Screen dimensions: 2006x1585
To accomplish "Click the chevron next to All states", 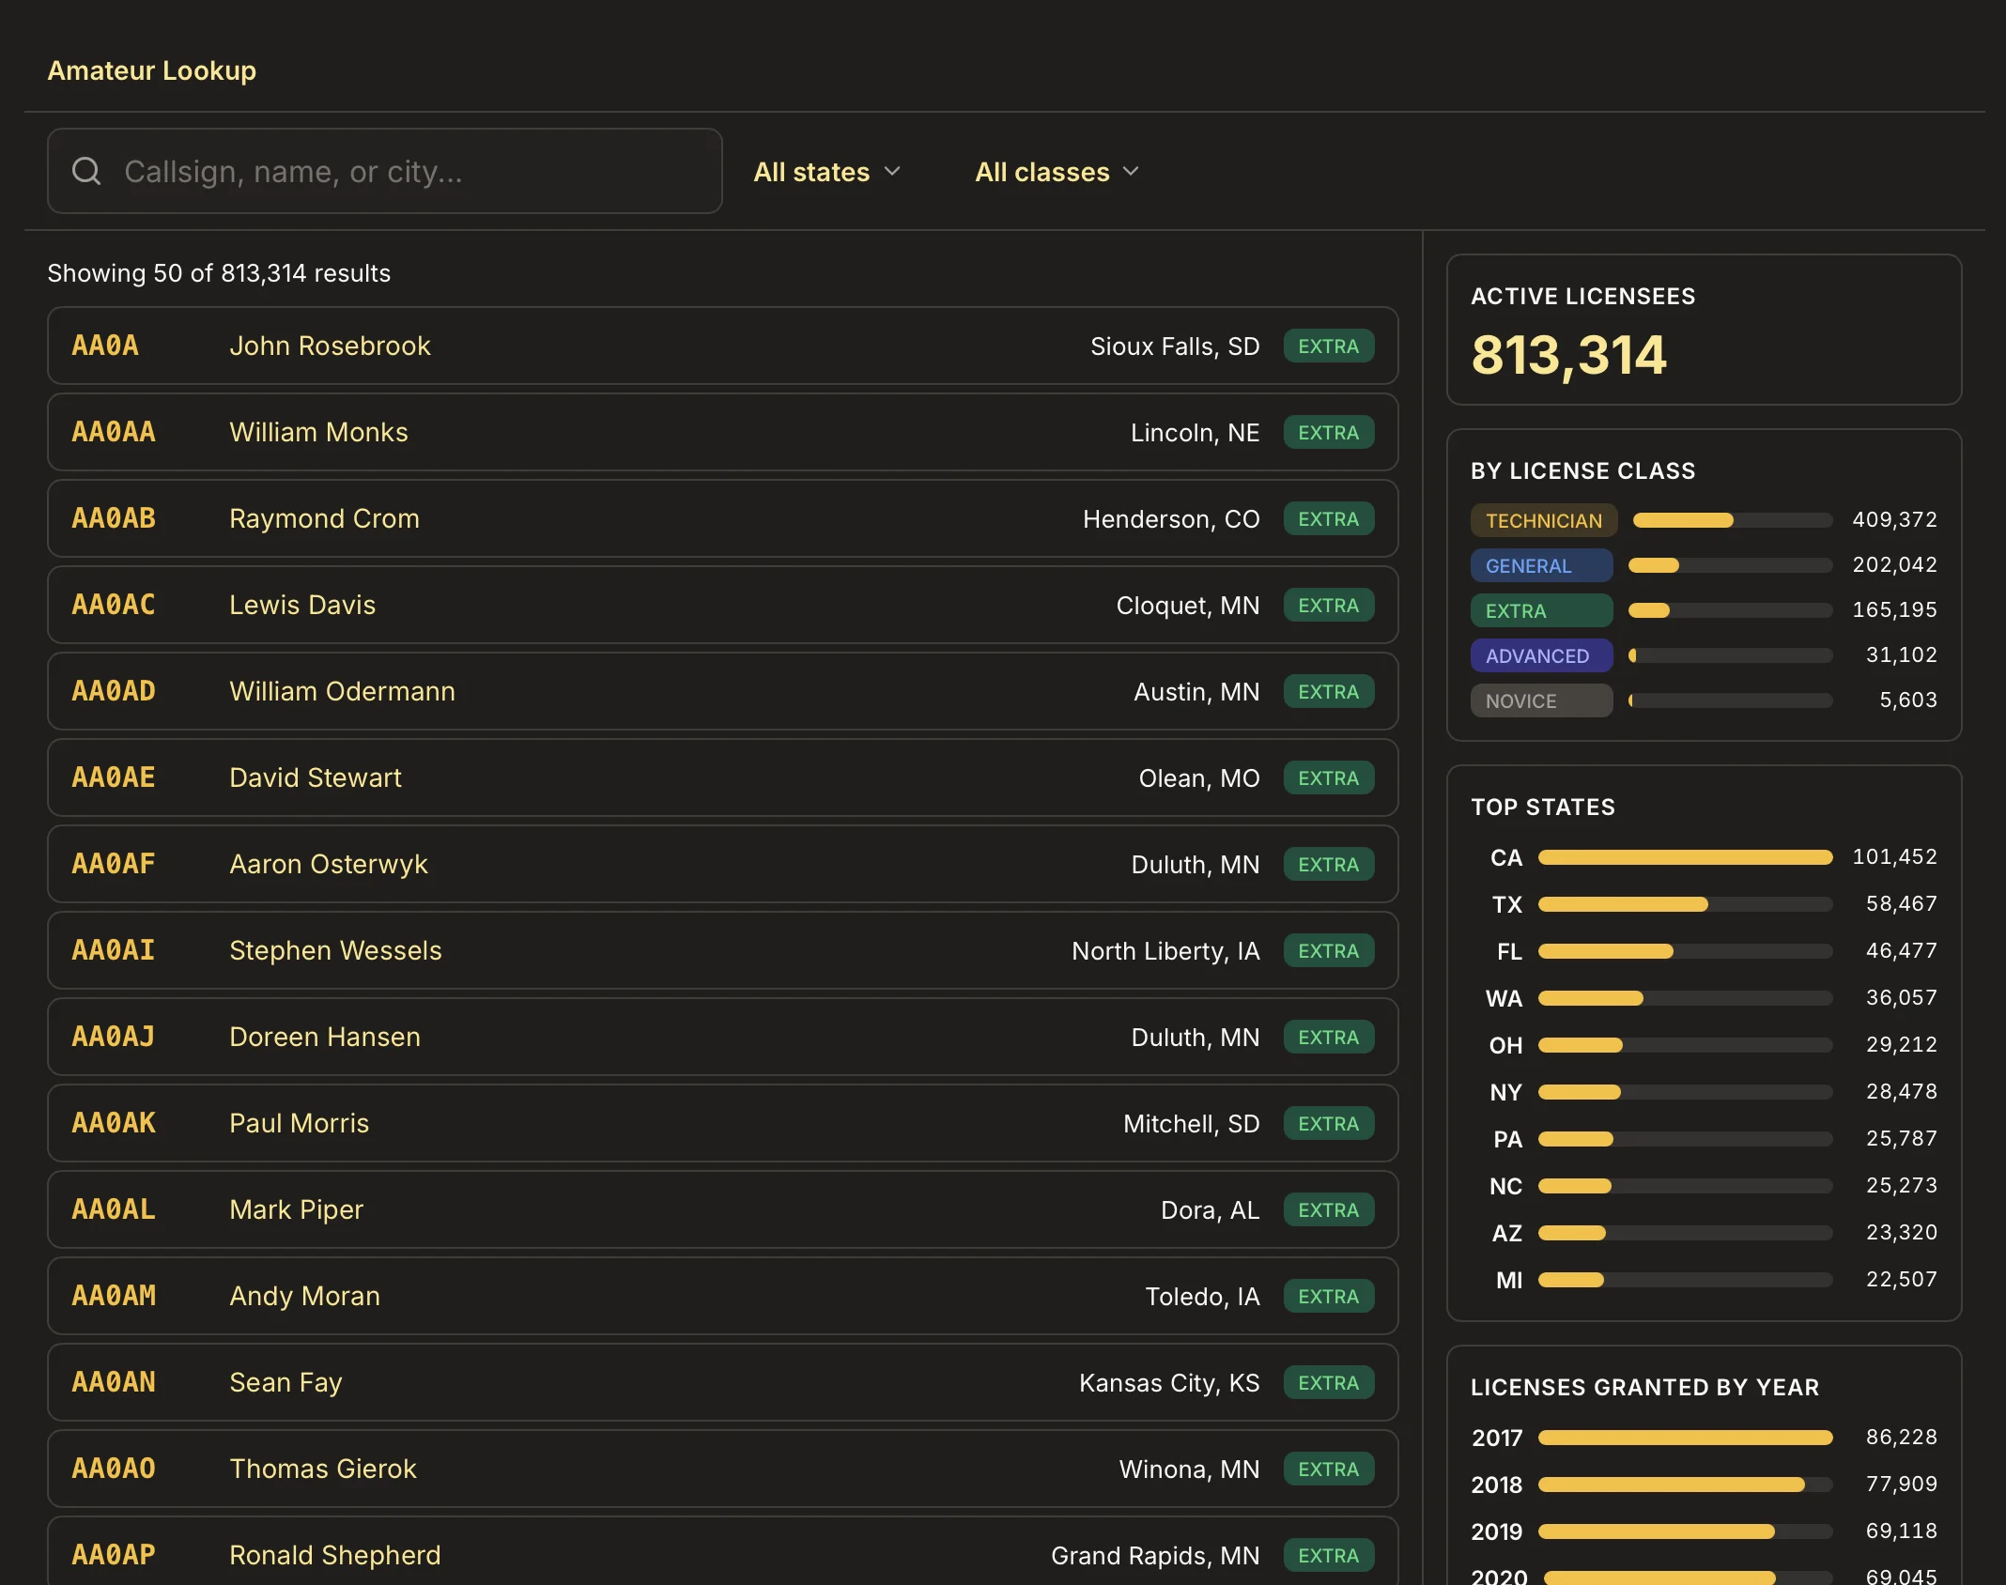I will click(x=892, y=172).
